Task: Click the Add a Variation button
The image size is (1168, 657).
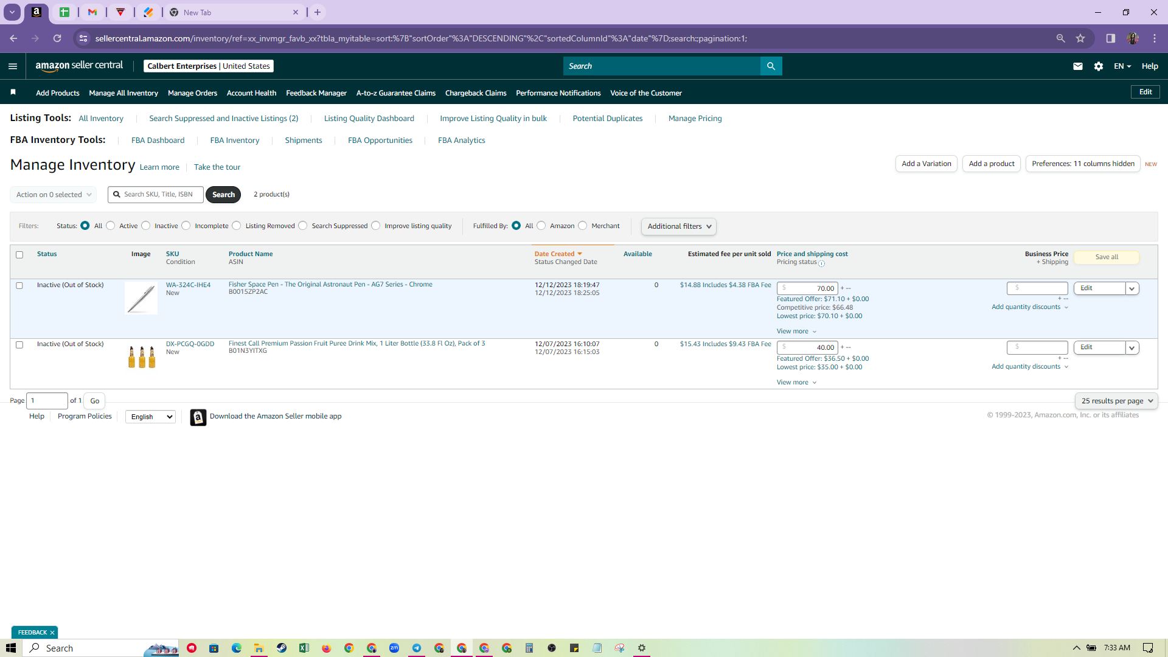Action: point(926,164)
